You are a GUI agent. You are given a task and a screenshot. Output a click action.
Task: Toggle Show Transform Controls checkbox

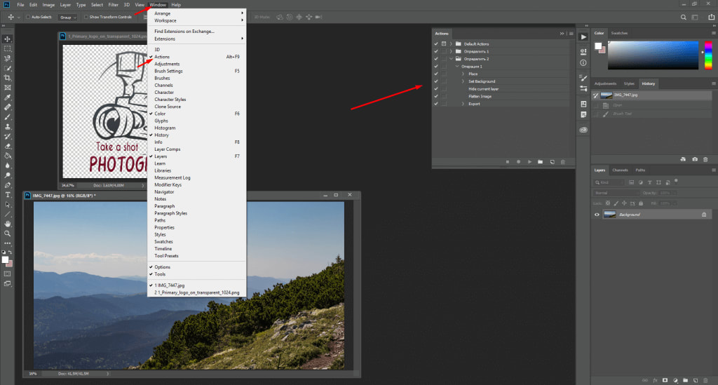86,17
